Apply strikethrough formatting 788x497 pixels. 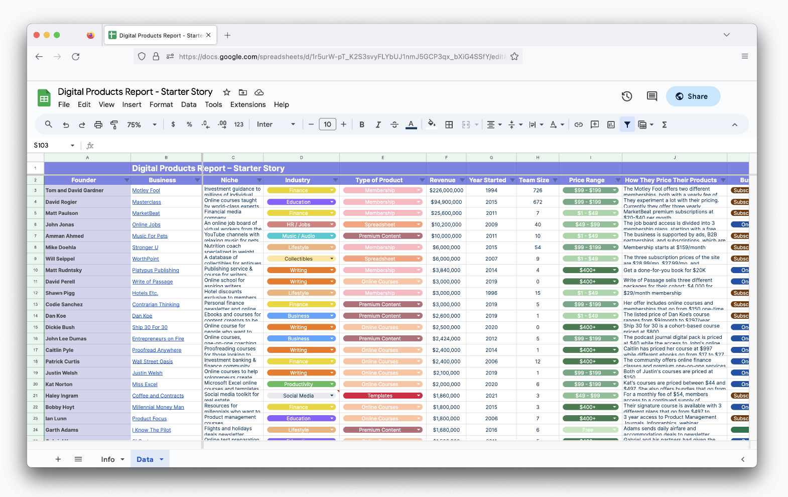point(395,125)
